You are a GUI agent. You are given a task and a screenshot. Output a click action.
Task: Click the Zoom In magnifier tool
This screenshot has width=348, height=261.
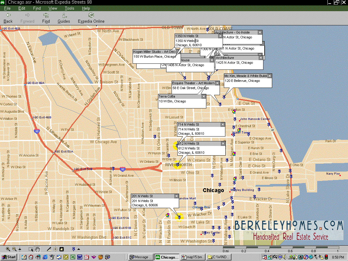click(x=8, y=249)
